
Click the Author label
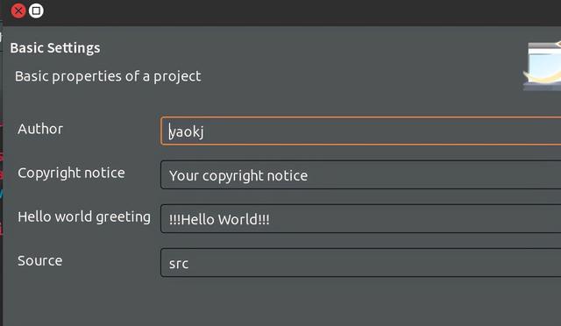click(x=40, y=129)
